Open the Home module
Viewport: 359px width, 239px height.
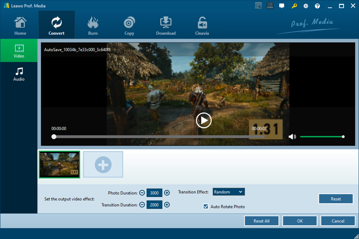pos(20,25)
